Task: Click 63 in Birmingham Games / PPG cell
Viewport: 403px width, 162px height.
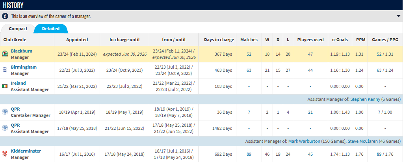Action: [379, 70]
